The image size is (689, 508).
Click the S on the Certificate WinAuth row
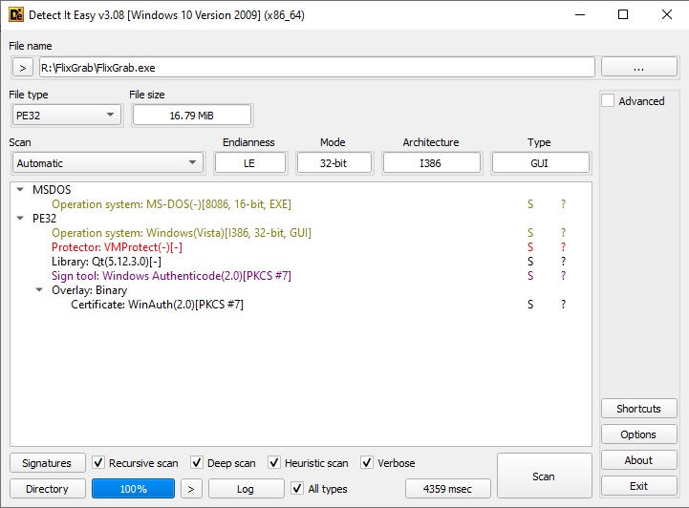click(x=530, y=305)
